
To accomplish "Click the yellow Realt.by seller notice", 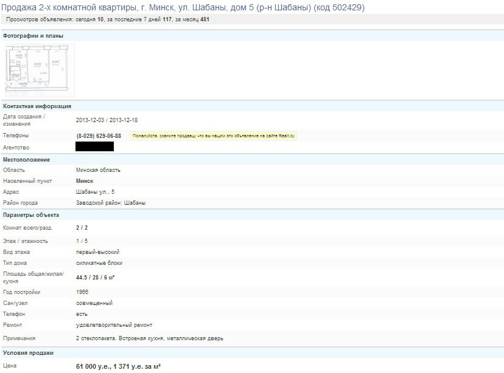I will pyautogui.click(x=214, y=136).
